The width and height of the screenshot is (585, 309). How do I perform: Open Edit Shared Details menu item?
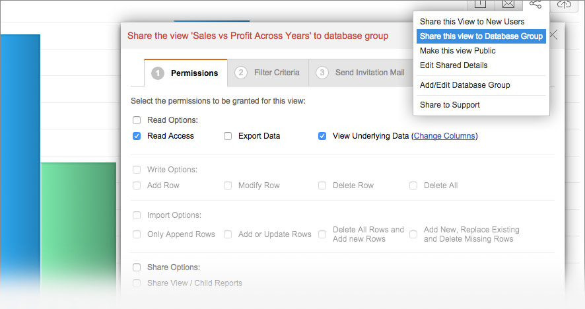[x=454, y=65]
